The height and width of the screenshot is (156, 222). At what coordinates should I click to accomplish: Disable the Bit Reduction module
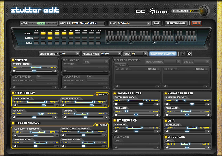(115, 121)
